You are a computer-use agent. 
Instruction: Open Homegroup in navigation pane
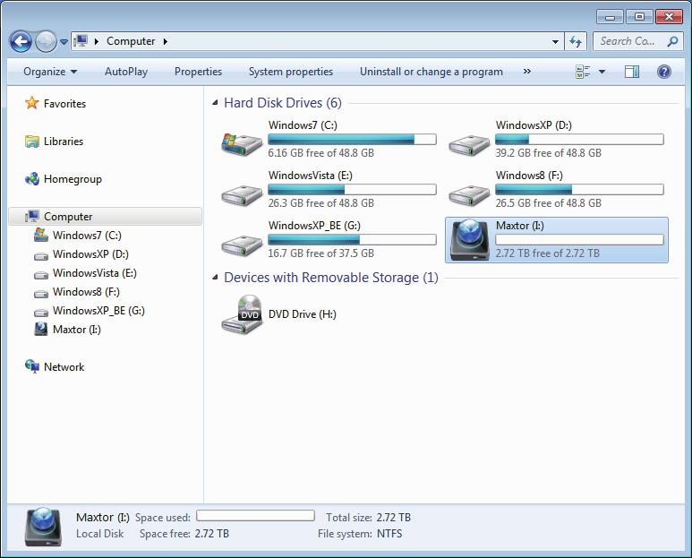(73, 179)
